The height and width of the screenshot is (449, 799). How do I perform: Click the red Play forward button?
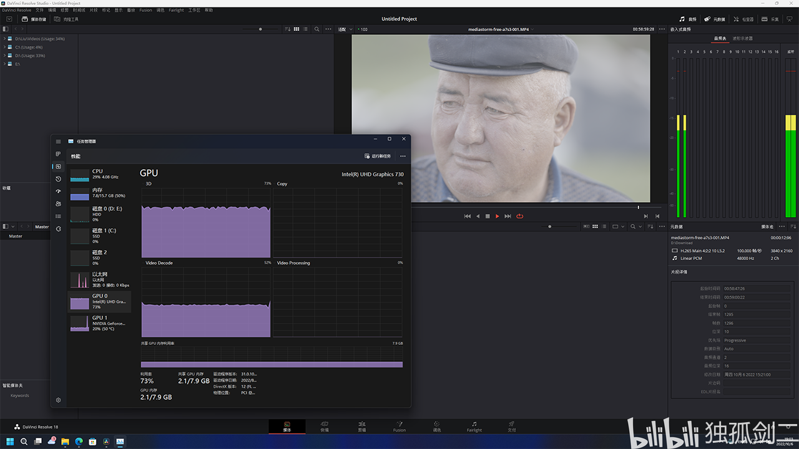coord(498,216)
